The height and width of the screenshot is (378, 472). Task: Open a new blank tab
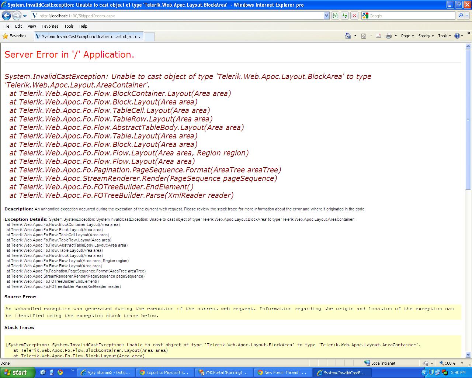149,37
